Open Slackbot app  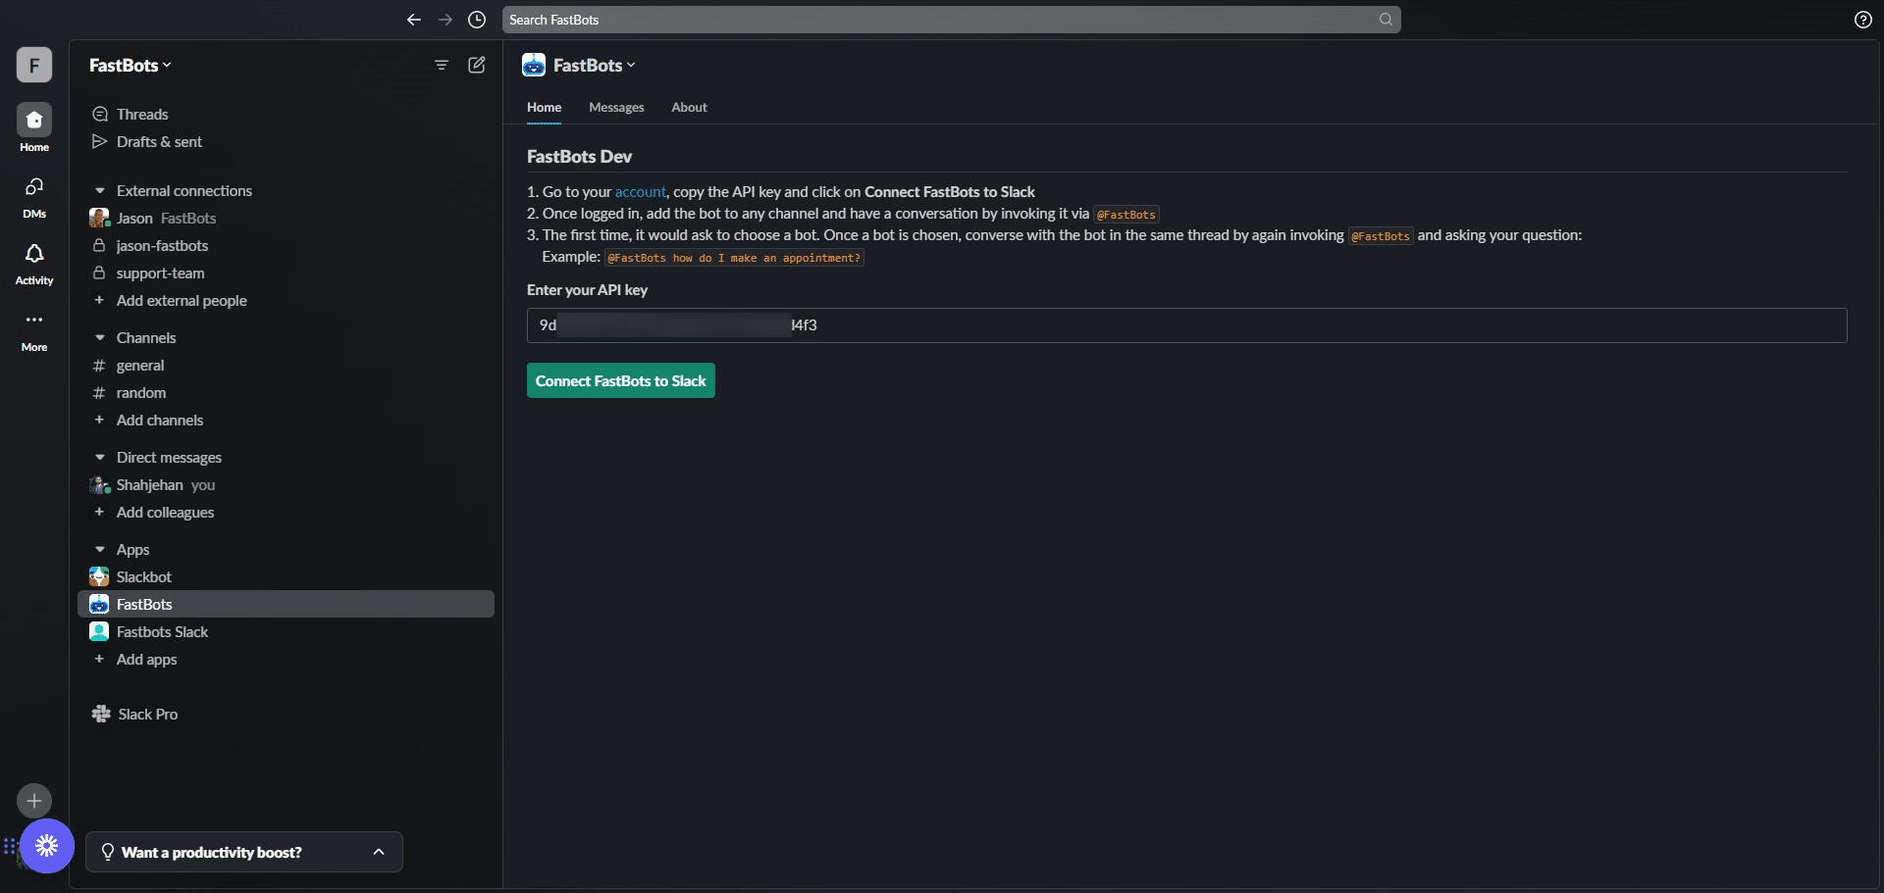(287, 577)
